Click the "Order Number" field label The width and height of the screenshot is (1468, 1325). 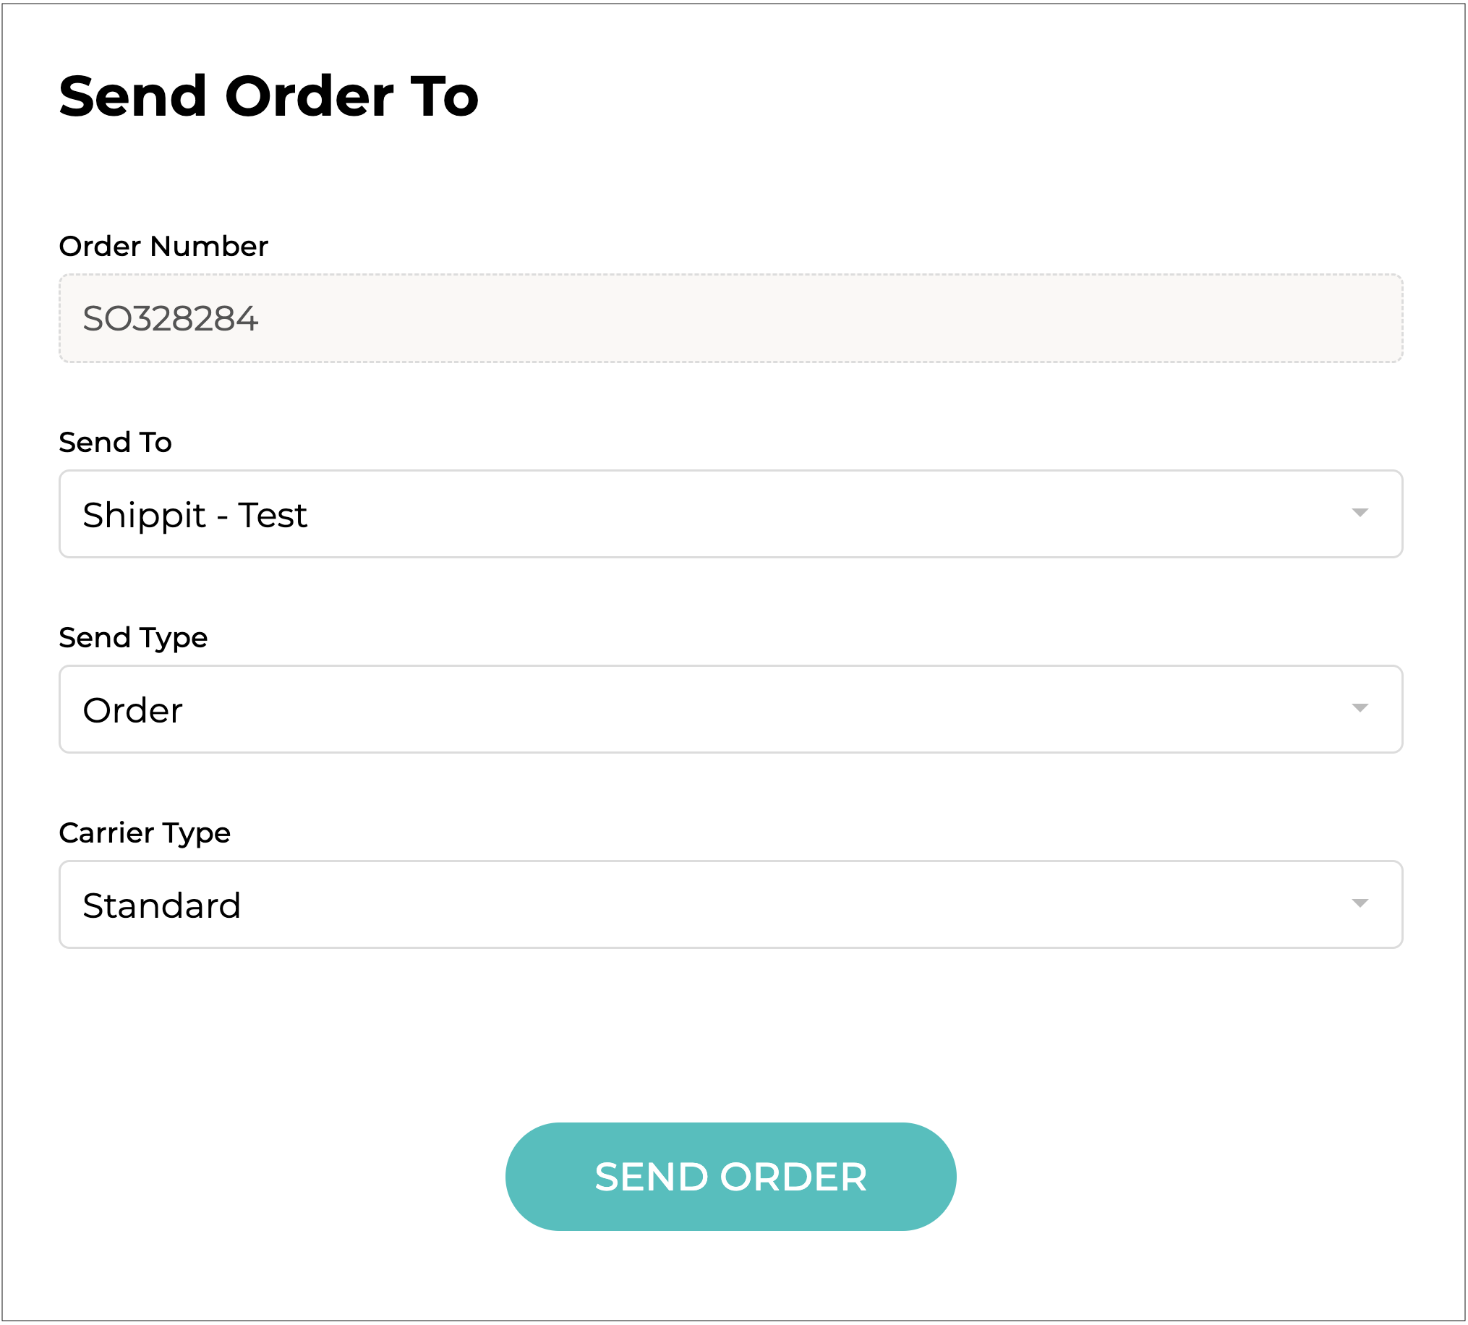point(163,246)
